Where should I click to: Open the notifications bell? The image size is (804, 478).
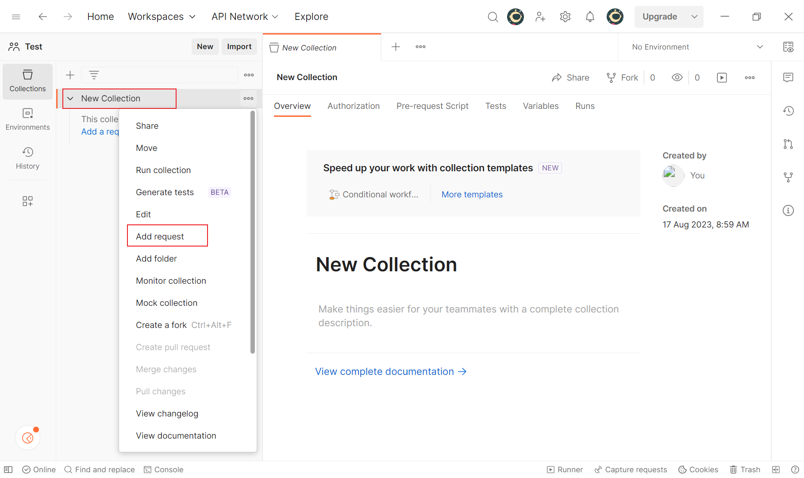590,17
